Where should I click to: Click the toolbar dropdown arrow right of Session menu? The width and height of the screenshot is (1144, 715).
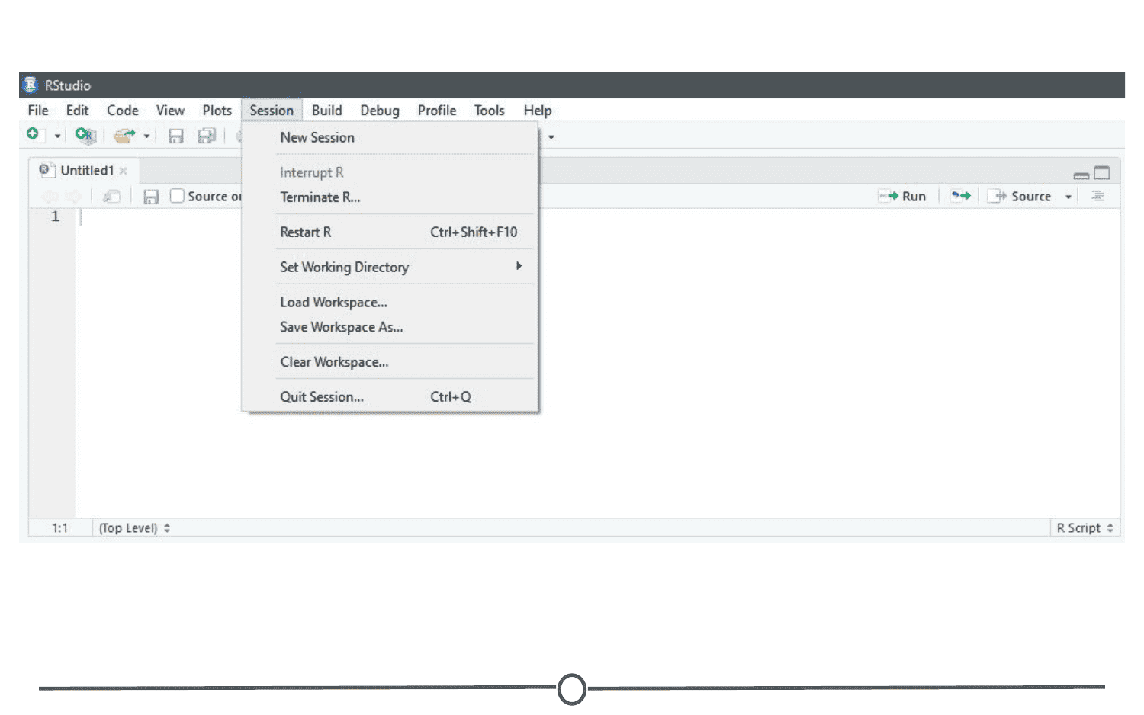[x=551, y=137]
